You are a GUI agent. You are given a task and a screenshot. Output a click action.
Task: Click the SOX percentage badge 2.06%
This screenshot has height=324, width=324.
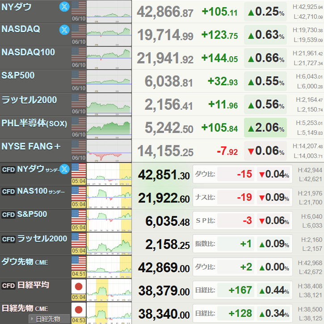[x=265, y=128]
